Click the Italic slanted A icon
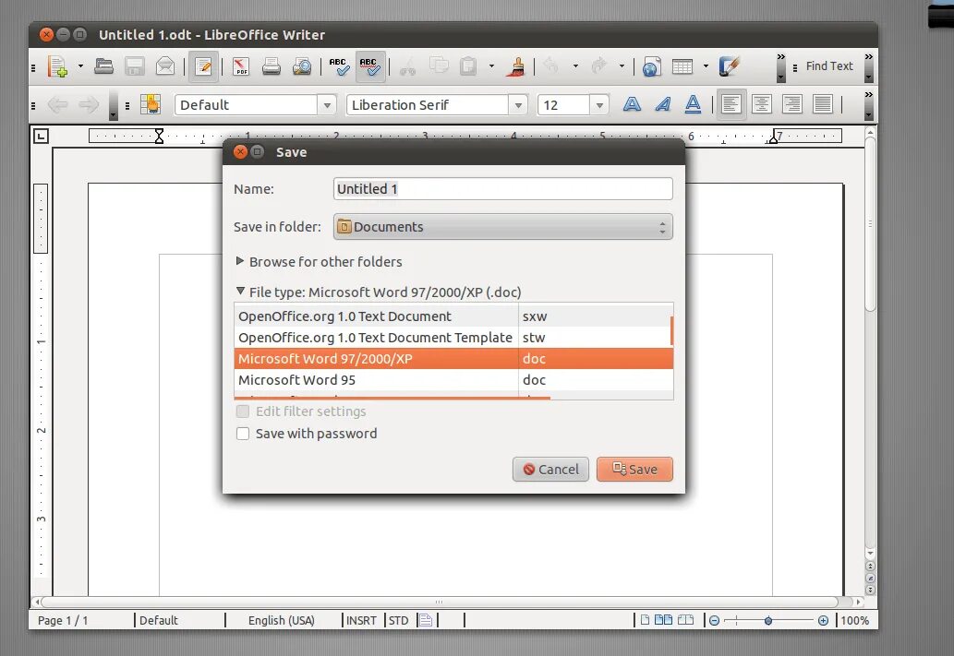The width and height of the screenshot is (954, 656). [663, 104]
